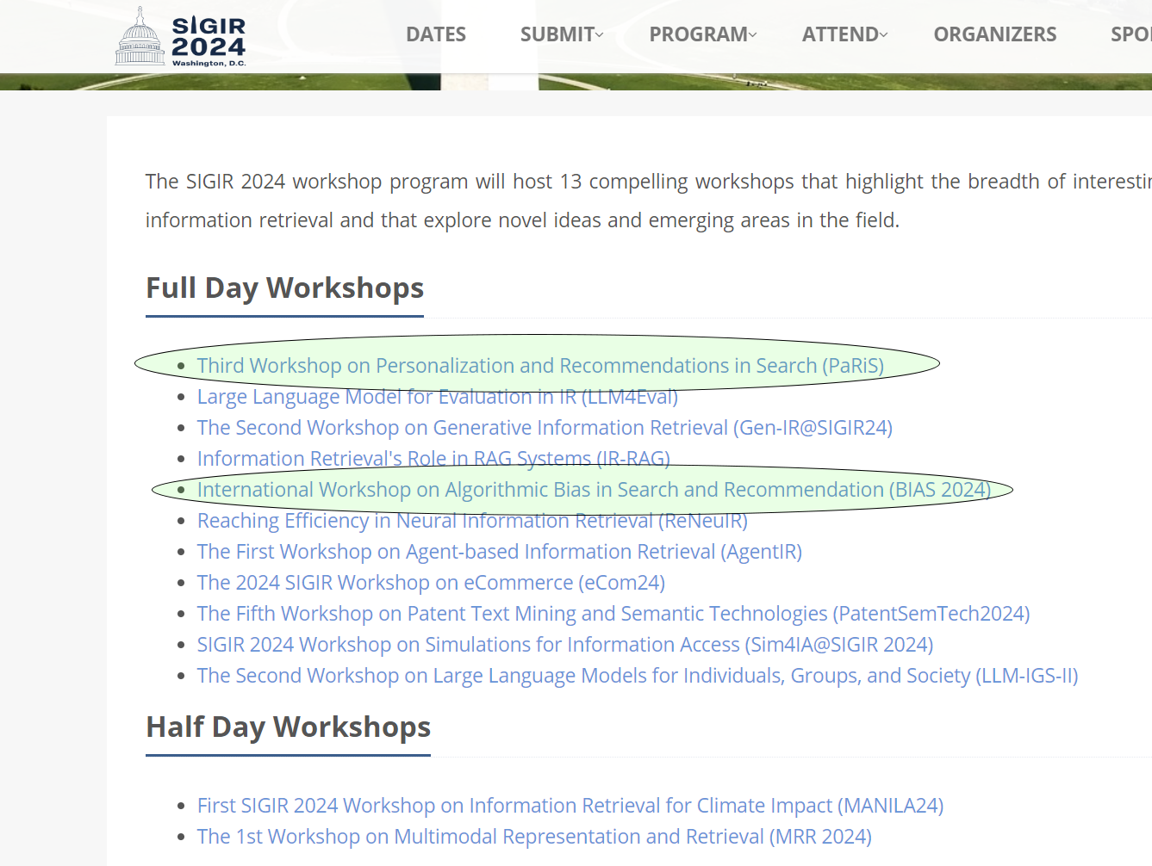
Task: Open the ReNeuIR workshop link
Action: click(472, 521)
